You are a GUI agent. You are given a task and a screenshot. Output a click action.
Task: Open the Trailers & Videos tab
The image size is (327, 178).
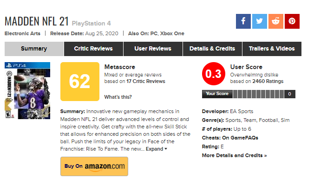click(x=272, y=49)
